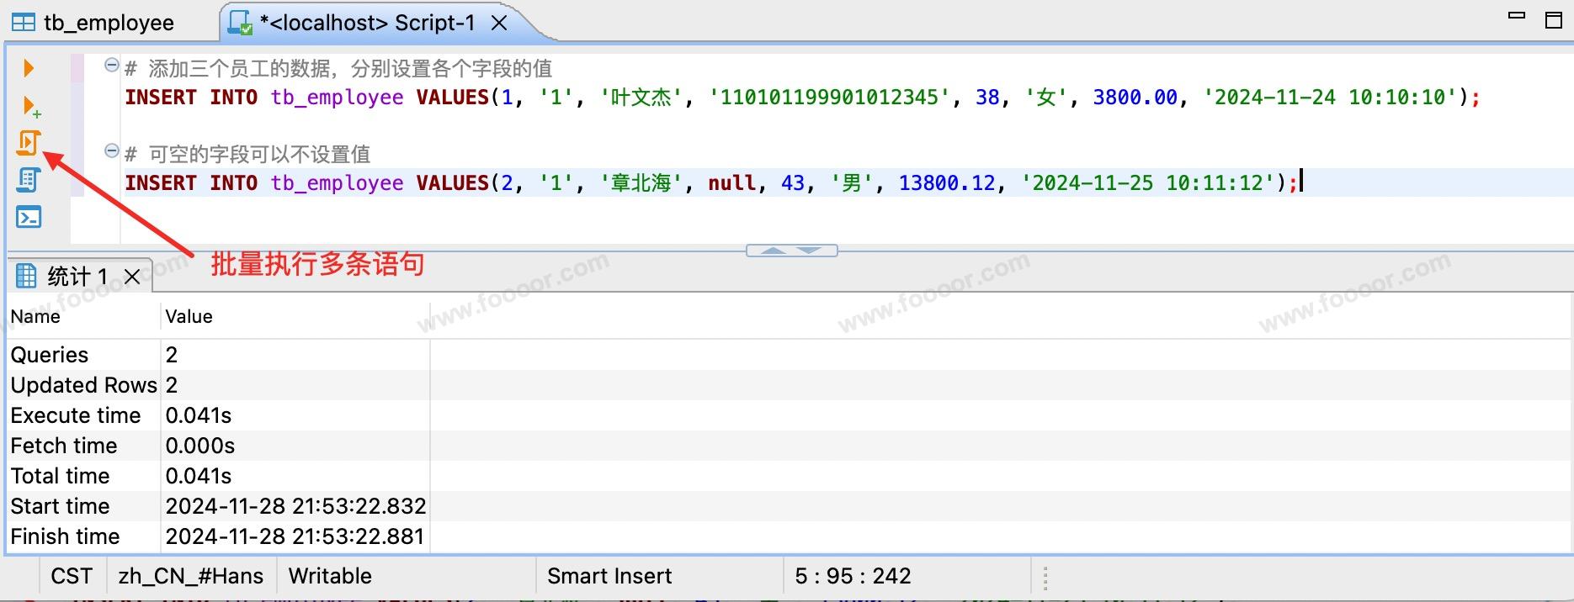Collapse the first comment fold marker
This screenshot has width=1574, height=602.
click(111, 66)
